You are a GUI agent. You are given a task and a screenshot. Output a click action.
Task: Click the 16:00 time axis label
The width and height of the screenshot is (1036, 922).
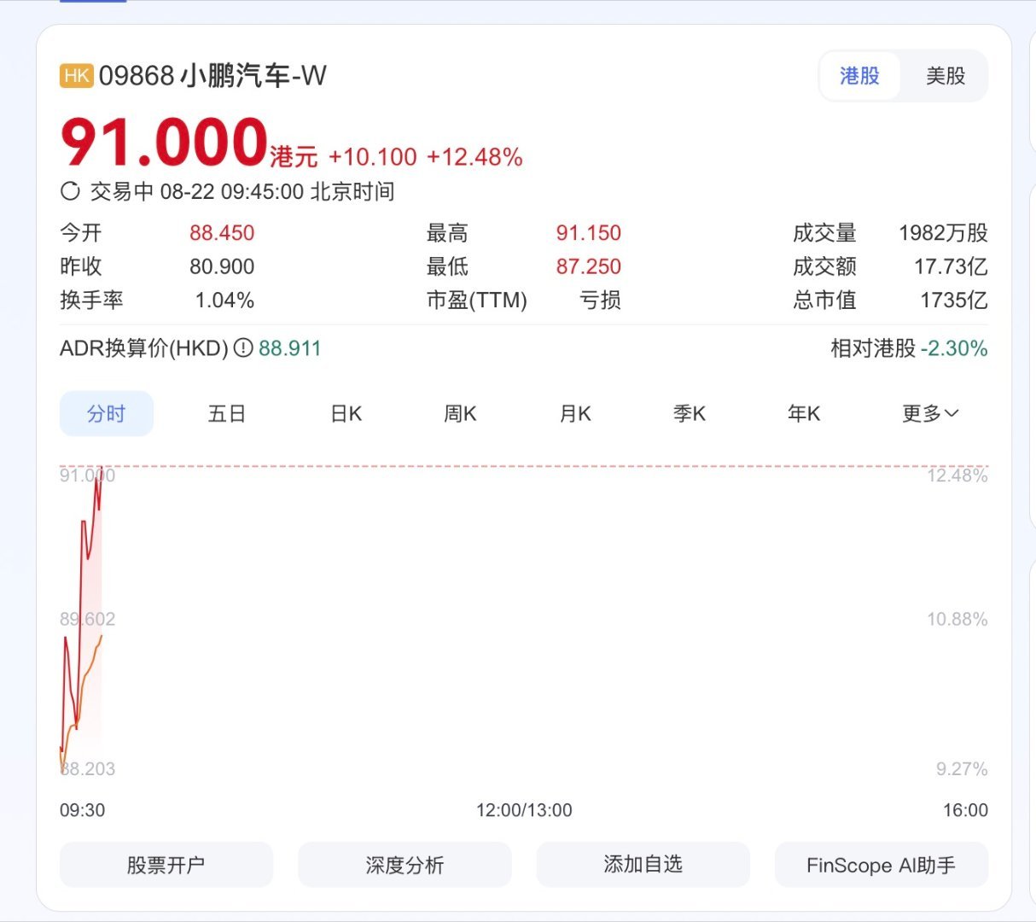tap(965, 810)
